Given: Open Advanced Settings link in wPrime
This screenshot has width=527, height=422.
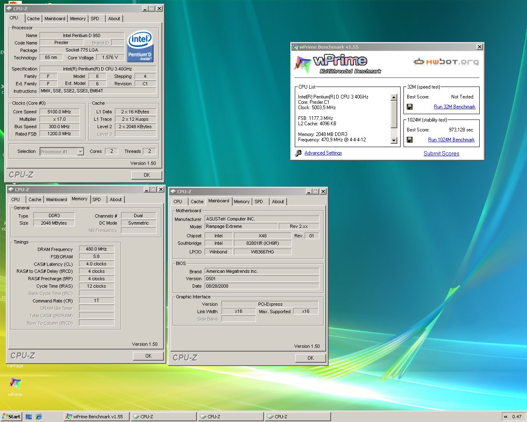Looking at the screenshot, I should (x=323, y=153).
